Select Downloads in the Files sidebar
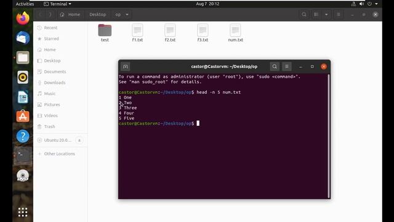The image size is (394, 222). [x=60, y=83]
